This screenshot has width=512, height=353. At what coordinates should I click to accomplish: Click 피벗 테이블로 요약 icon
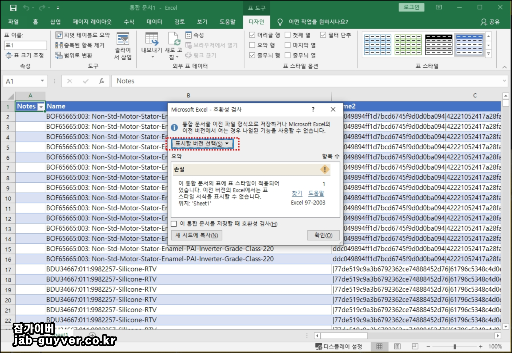pyautogui.click(x=59, y=35)
